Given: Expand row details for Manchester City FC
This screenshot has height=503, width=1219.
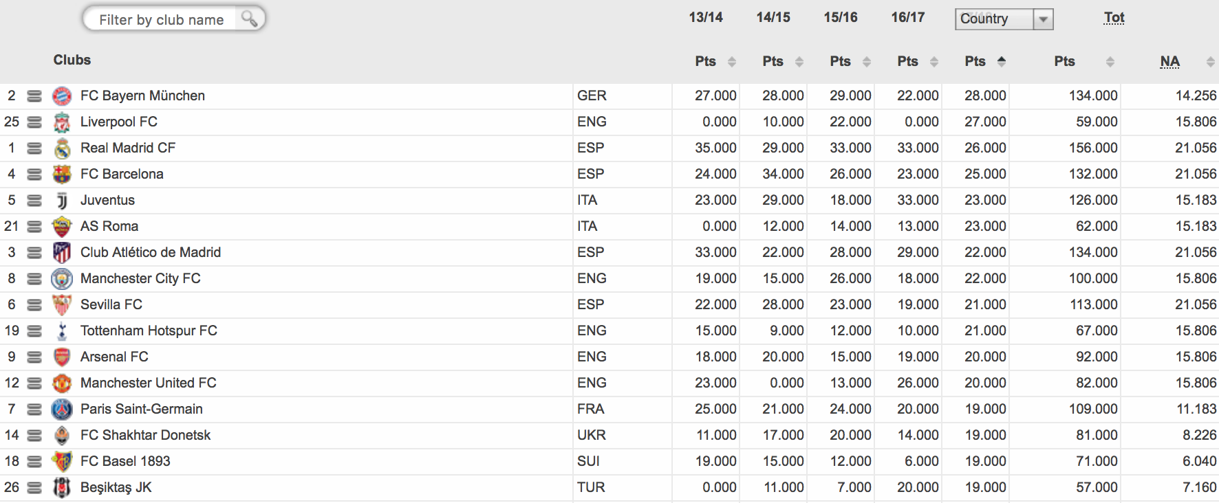Looking at the screenshot, I should 34,279.
